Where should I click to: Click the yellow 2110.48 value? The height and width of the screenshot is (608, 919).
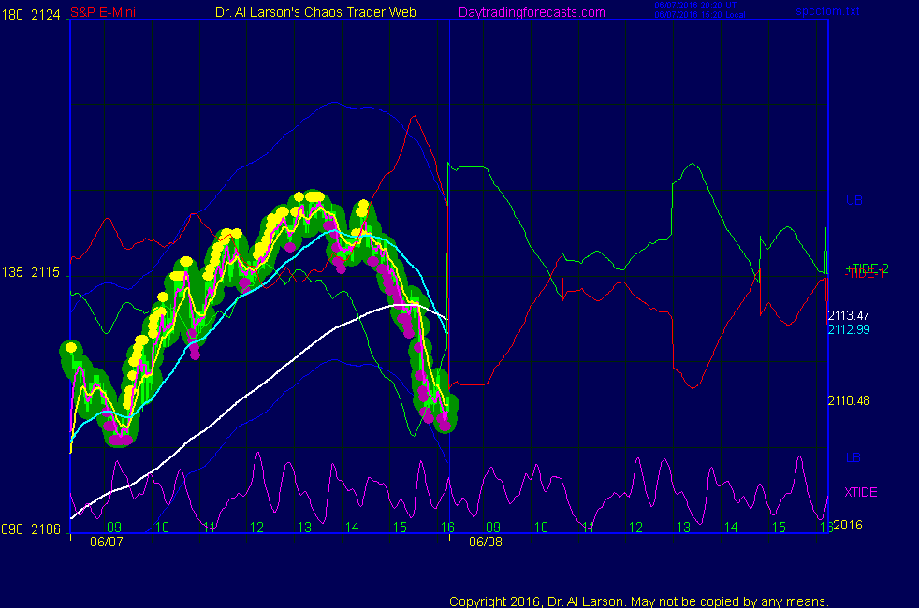pos(849,400)
